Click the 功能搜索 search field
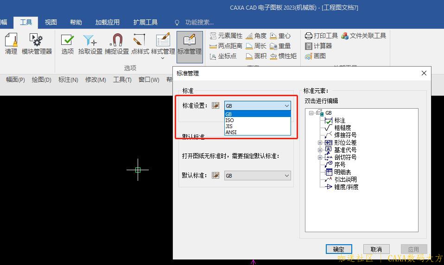444x265 pixels. tap(199, 22)
